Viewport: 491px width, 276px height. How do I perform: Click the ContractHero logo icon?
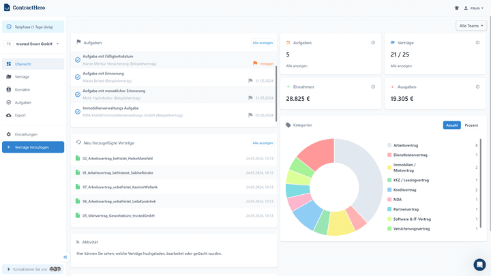click(x=7, y=7)
